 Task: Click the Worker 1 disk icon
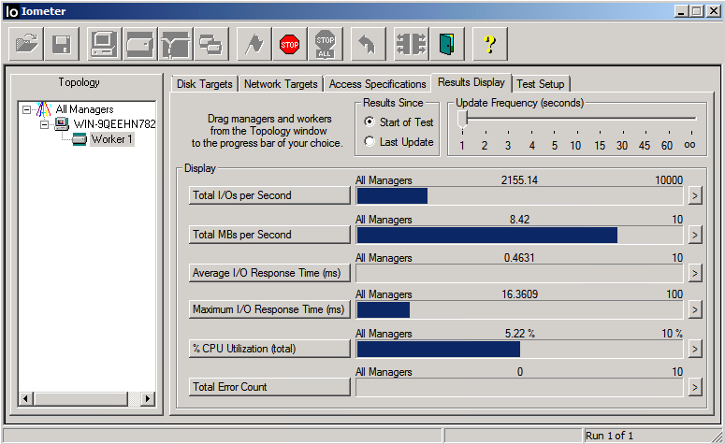coord(80,139)
